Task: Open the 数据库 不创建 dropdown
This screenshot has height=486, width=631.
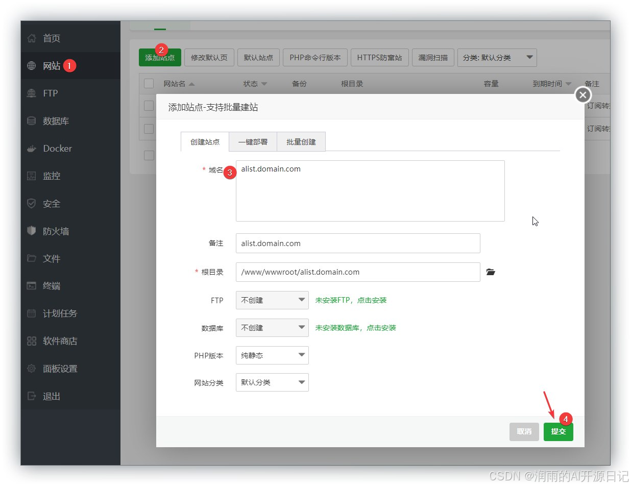Action: (x=272, y=328)
